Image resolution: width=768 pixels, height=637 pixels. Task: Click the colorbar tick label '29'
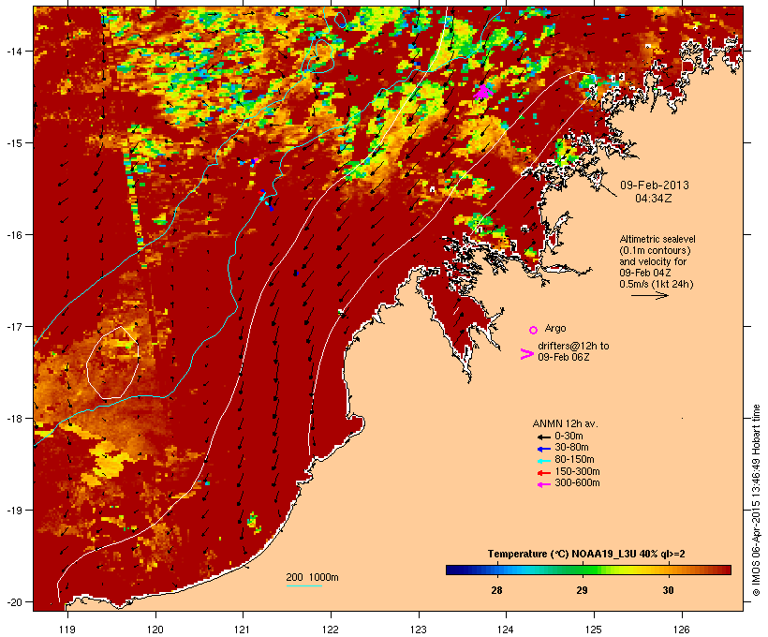click(582, 590)
